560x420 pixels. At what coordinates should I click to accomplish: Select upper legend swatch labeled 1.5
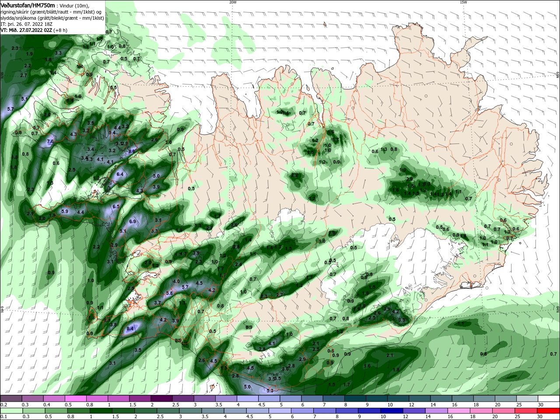140,399
